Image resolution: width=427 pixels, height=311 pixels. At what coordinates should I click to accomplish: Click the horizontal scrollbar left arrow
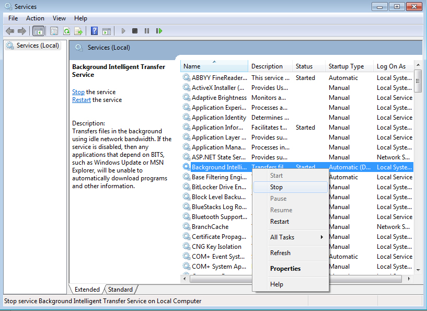(185, 279)
